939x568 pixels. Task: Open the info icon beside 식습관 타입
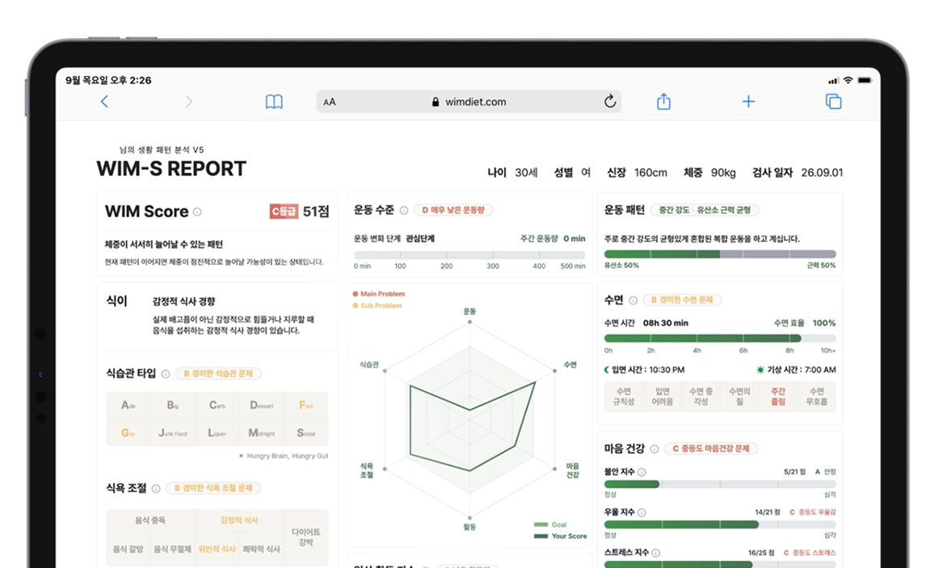[166, 373]
